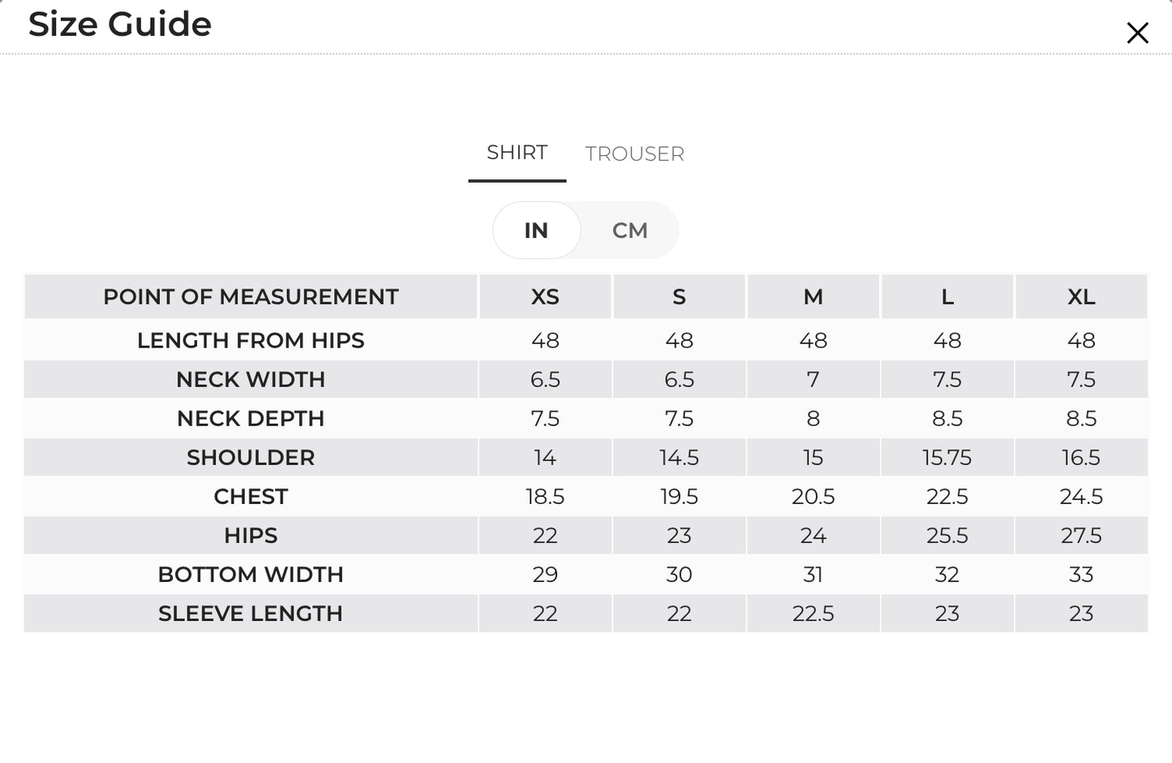
Task: Close the Size Guide dialog
Action: tap(1137, 33)
